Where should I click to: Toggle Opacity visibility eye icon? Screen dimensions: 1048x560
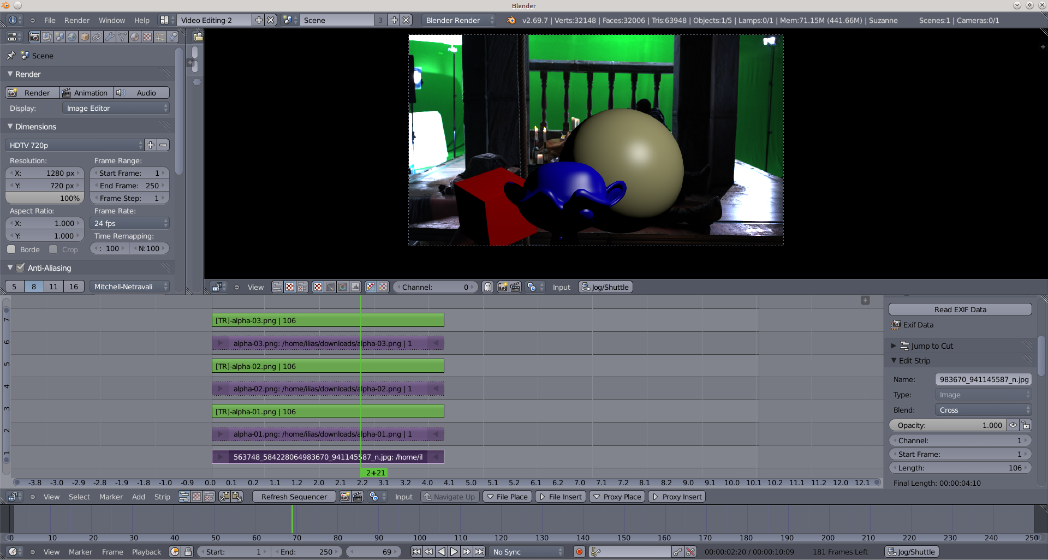pyautogui.click(x=1013, y=425)
